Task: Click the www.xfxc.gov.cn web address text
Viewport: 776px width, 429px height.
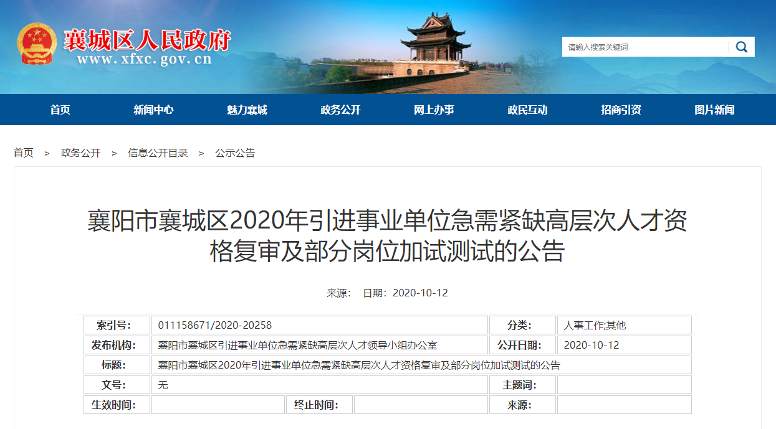Action: pos(145,60)
